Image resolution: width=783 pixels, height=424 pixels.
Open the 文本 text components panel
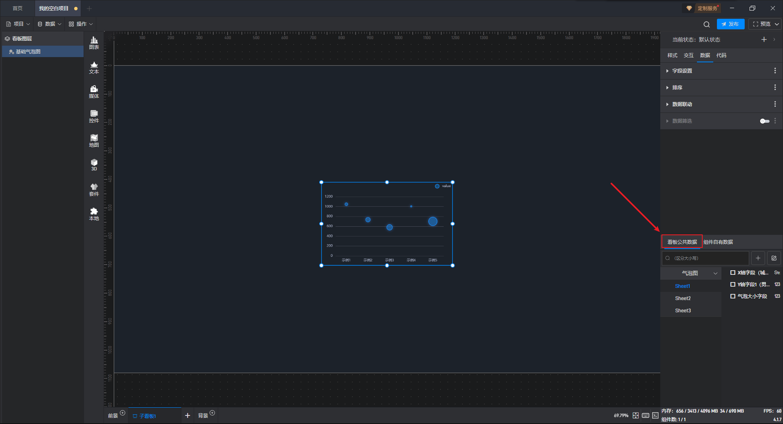point(94,67)
